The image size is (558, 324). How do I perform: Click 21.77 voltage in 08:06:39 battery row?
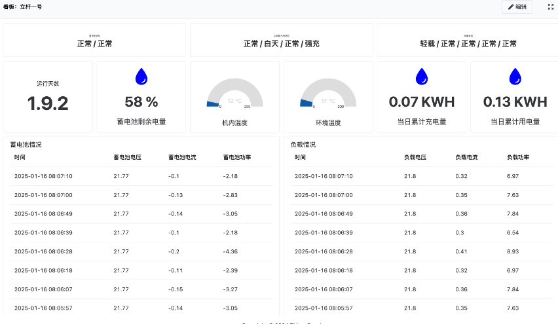(x=121, y=232)
